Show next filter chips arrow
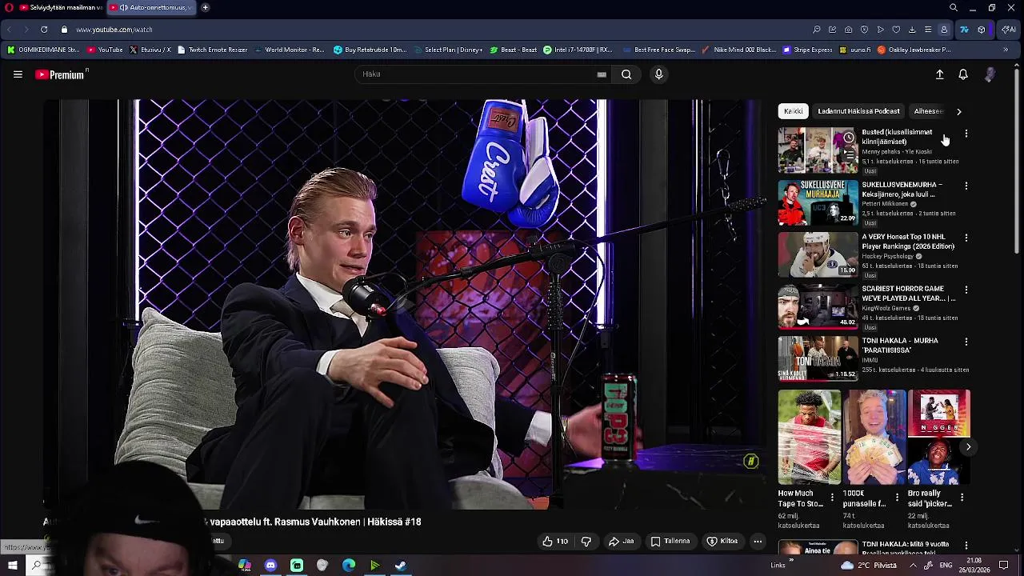Screen dimensions: 1024x576 tap(959, 111)
